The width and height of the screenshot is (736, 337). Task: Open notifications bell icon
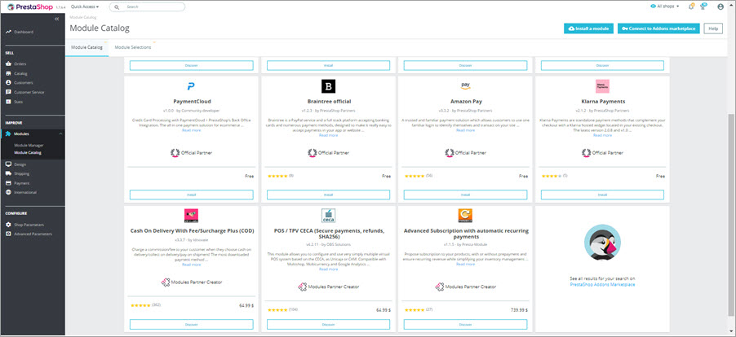pyautogui.click(x=691, y=7)
